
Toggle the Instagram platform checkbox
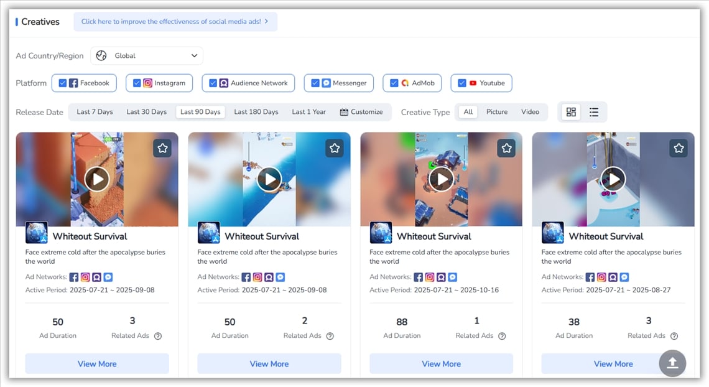tap(137, 83)
